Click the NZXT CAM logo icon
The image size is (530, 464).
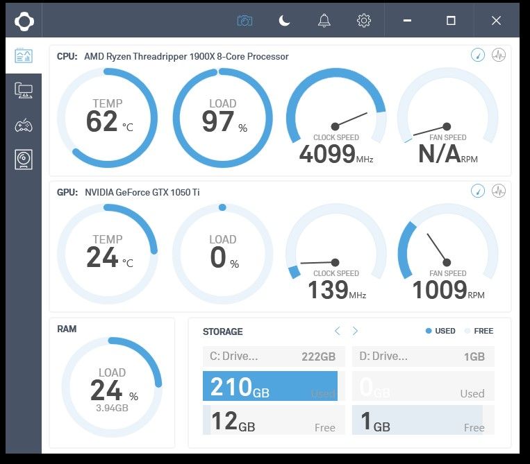(x=24, y=22)
